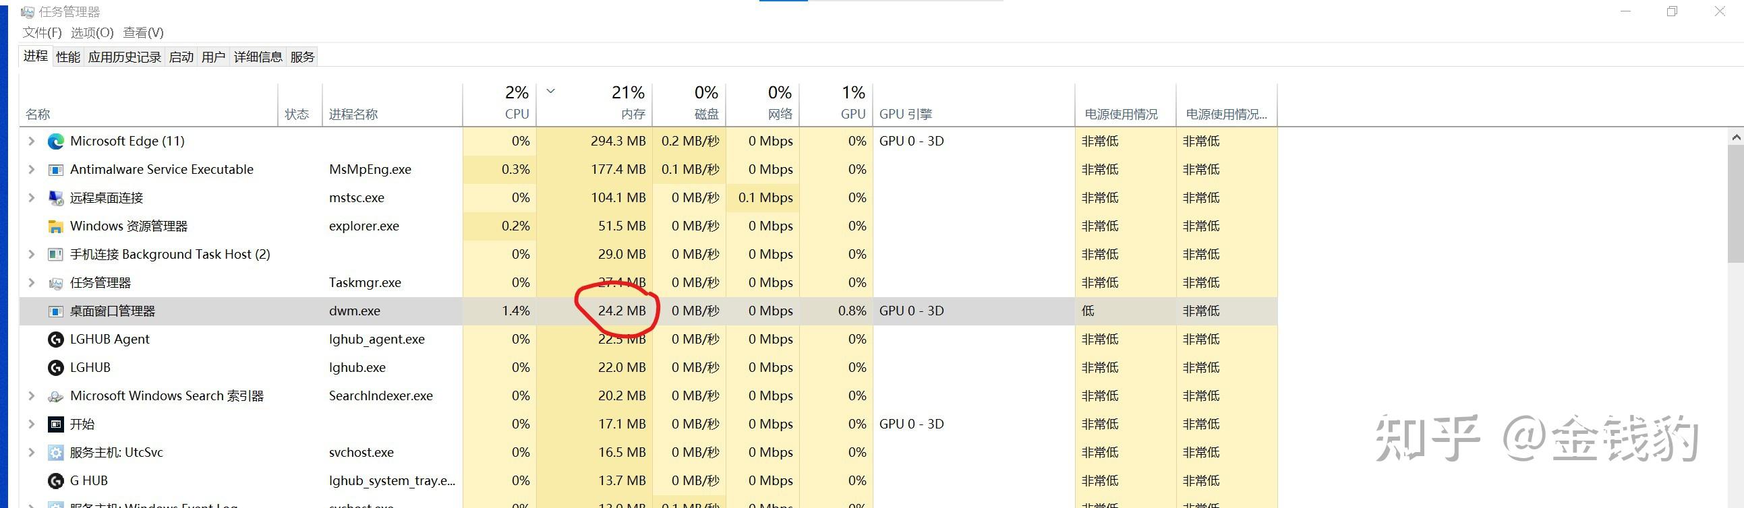The height and width of the screenshot is (508, 1744).
Task: Expand the Antimalware Service Executable row
Action: pos(31,169)
